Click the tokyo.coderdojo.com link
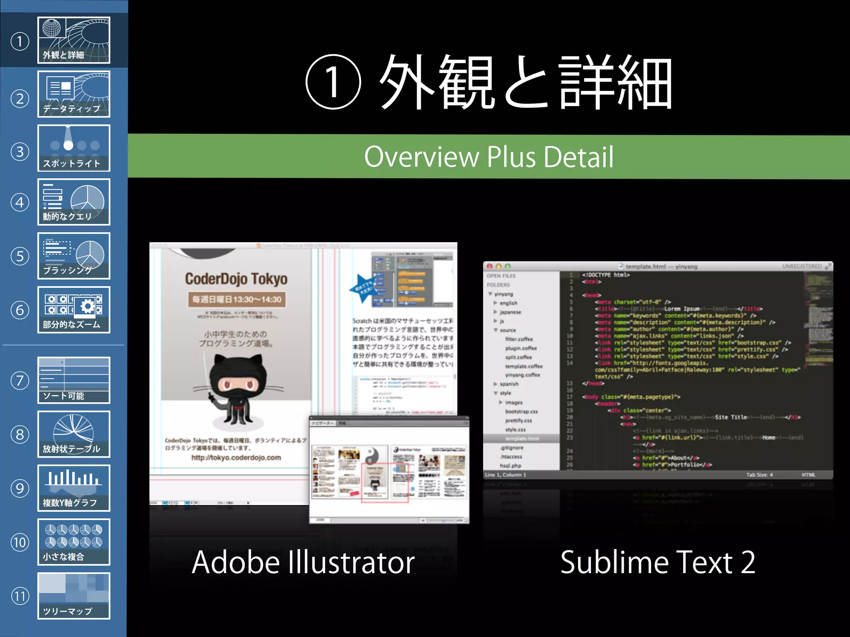Viewport: 850px width, 637px height. [x=236, y=457]
